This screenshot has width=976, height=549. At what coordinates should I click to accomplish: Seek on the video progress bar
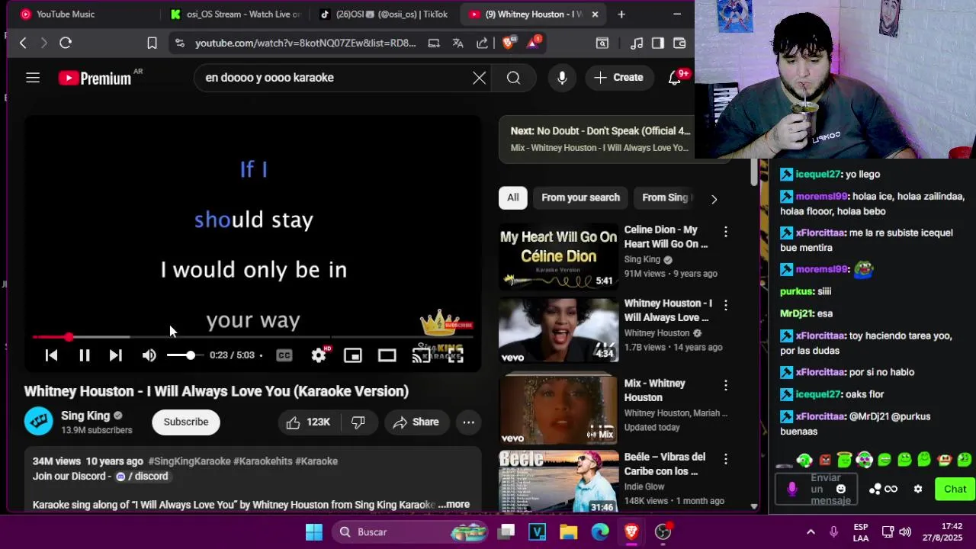tap(252, 336)
